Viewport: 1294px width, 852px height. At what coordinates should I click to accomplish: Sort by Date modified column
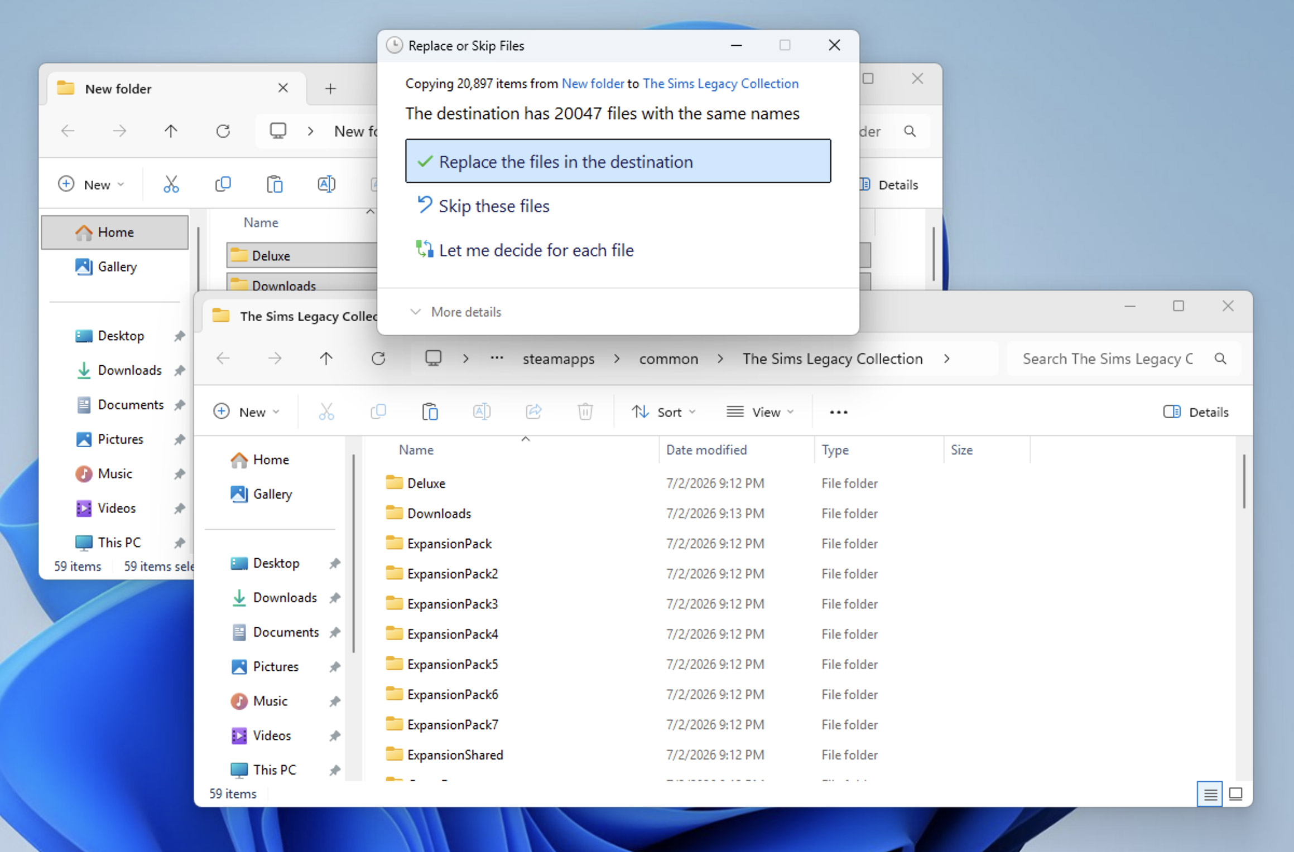coord(706,449)
